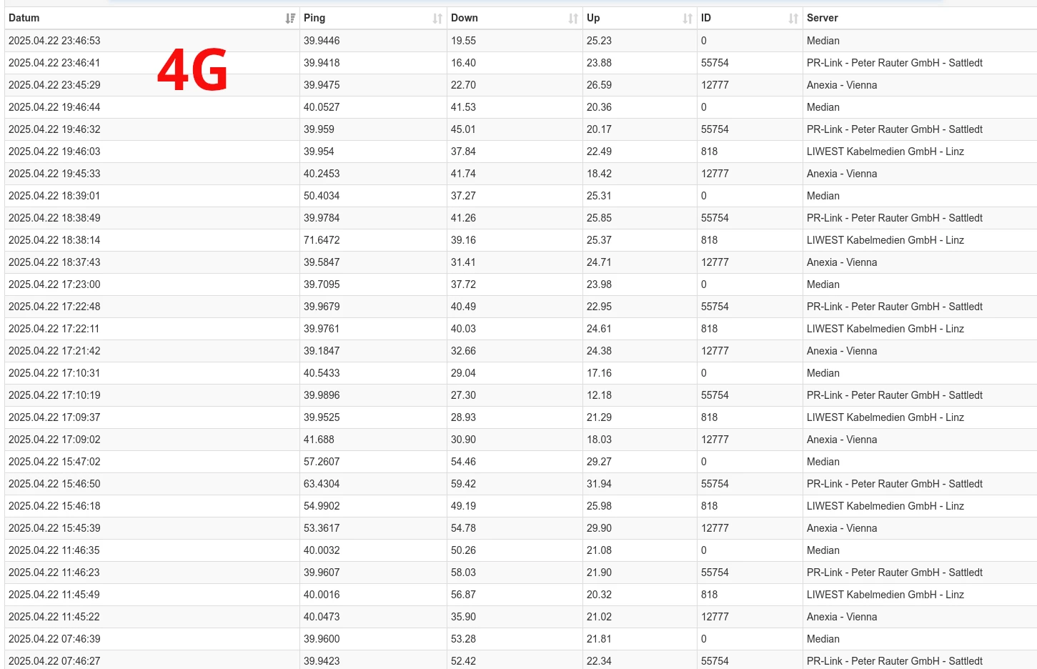Click the ID column sort arrows icon

[x=793, y=19]
